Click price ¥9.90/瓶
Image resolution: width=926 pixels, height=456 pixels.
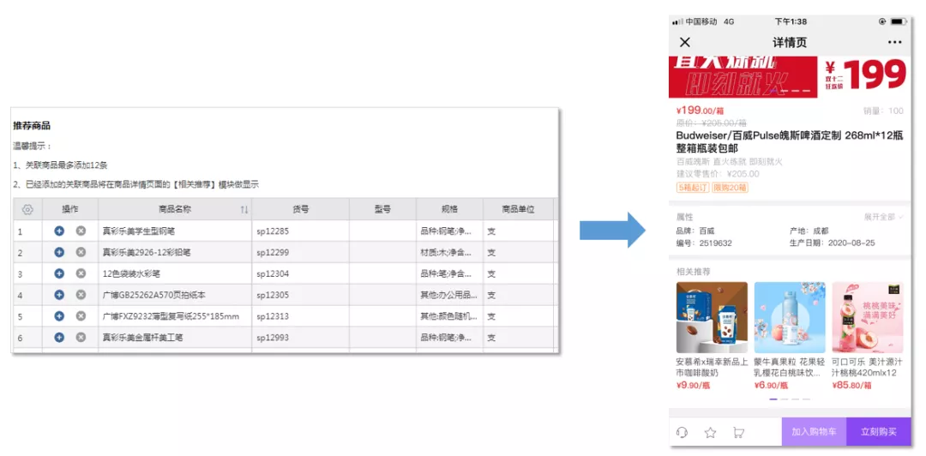click(x=694, y=386)
